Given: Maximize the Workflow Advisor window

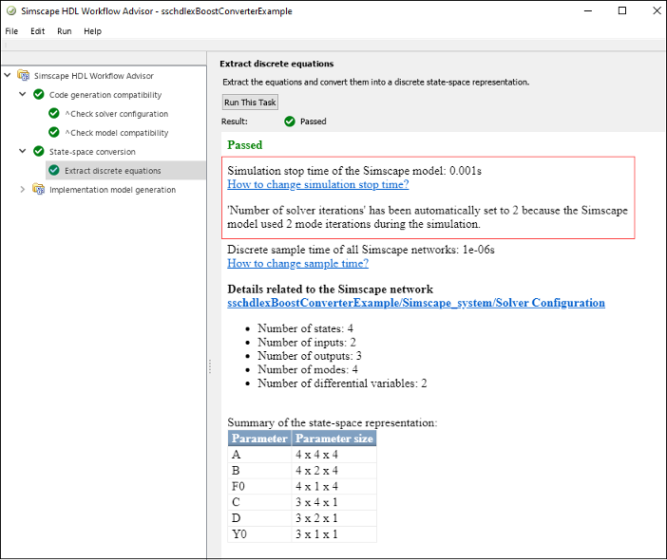Looking at the screenshot, I should tap(622, 10).
